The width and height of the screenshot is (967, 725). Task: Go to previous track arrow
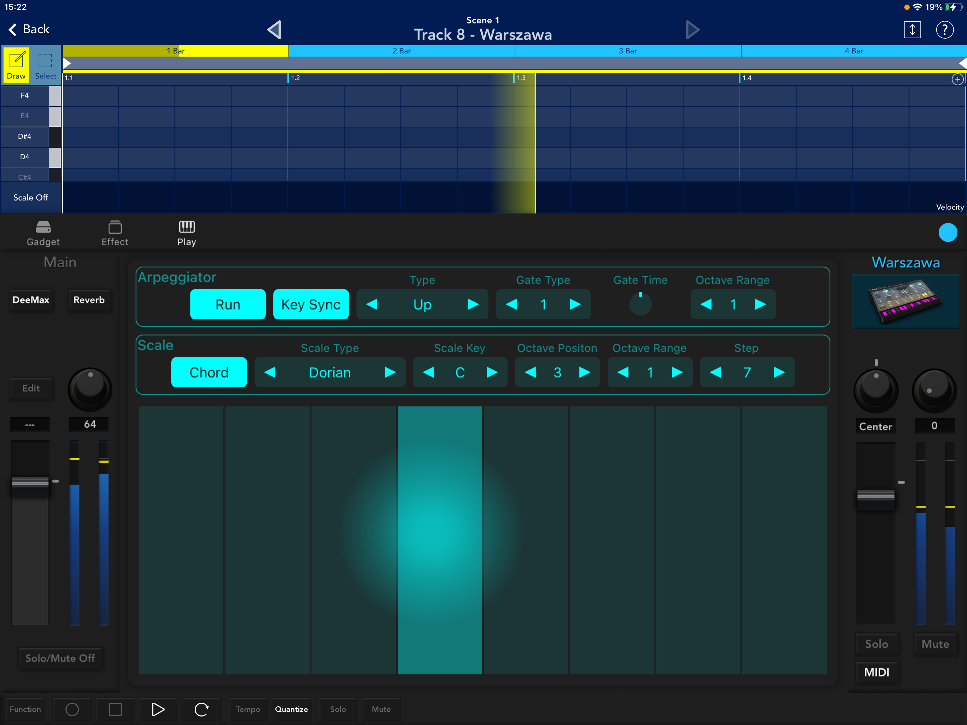275,30
